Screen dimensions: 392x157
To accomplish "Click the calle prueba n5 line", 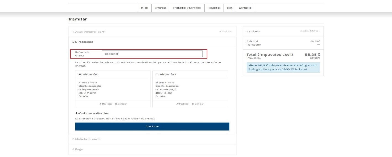I will coord(88,89).
